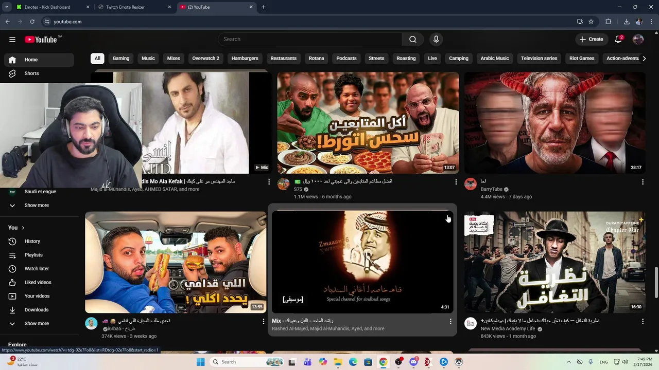The height and width of the screenshot is (370, 659).
Task: Start voice search with microphone icon
Action: pos(436,39)
